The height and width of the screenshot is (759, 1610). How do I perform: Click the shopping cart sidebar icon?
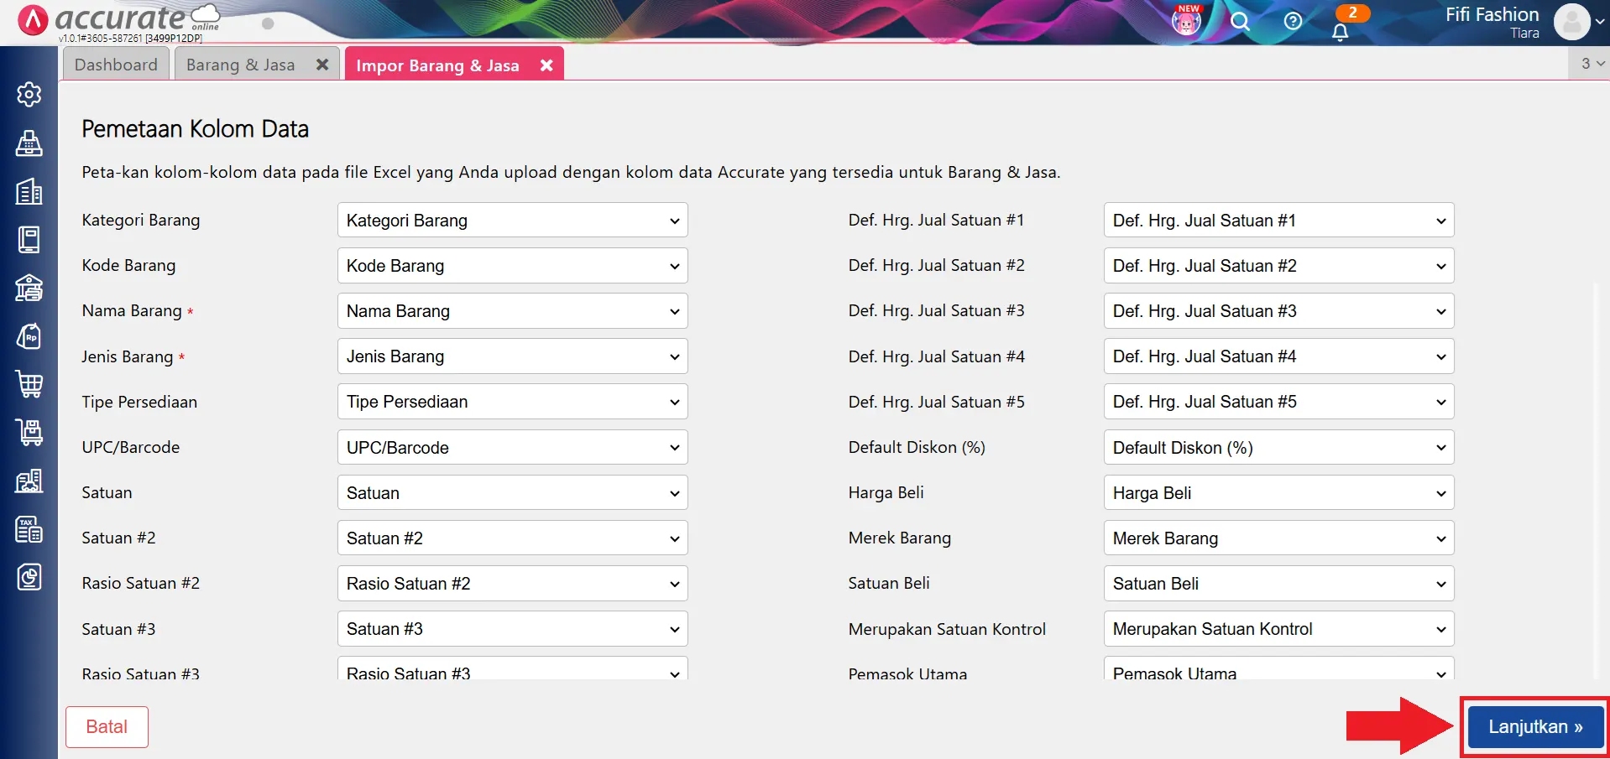29,384
